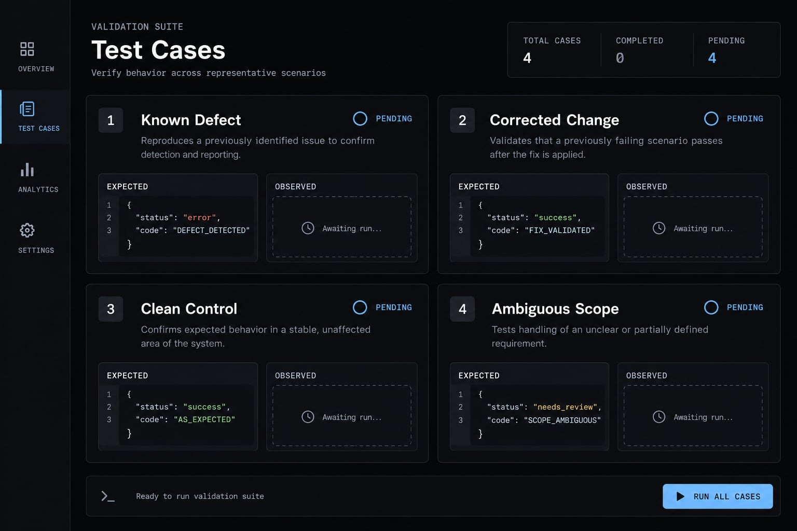Image resolution: width=797 pixels, height=531 pixels.
Task: Open the Known Defect case title
Action: coord(191,120)
